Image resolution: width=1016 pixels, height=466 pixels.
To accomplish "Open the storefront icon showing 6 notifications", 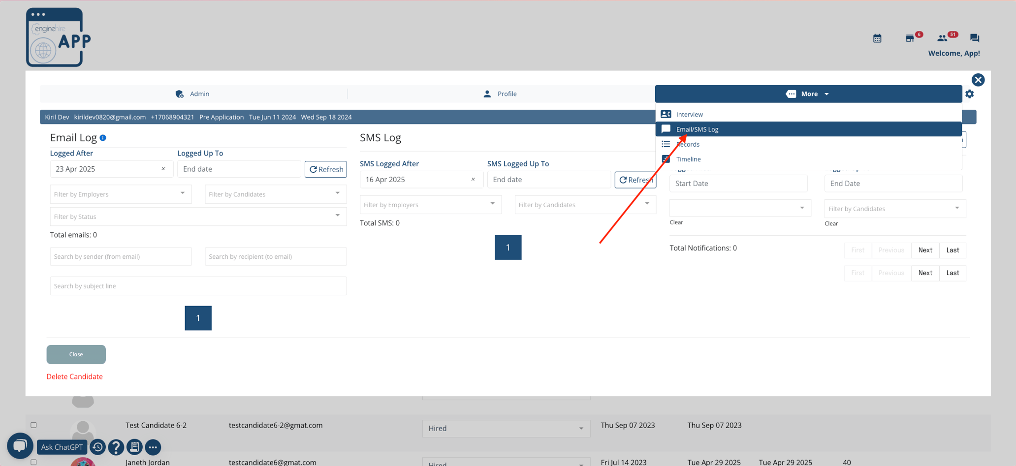I will (x=910, y=38).
